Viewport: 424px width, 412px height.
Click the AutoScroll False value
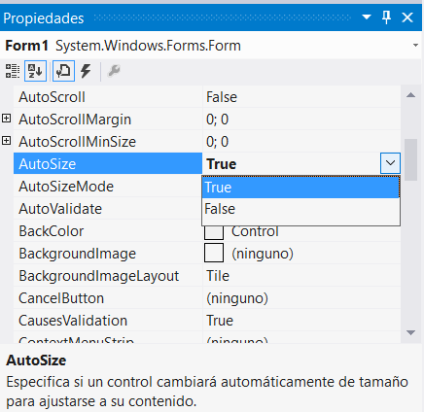[x=222, y=97]
